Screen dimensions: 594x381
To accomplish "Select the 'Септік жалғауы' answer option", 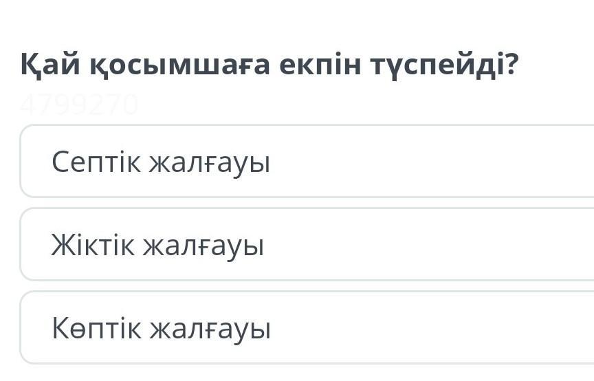I will click(161, 162).
